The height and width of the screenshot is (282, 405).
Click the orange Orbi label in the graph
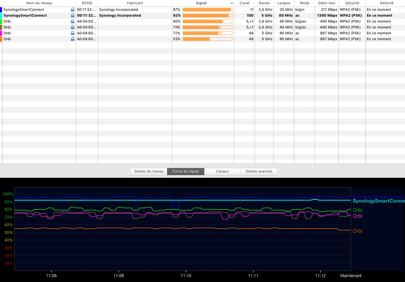click(357, 231)
